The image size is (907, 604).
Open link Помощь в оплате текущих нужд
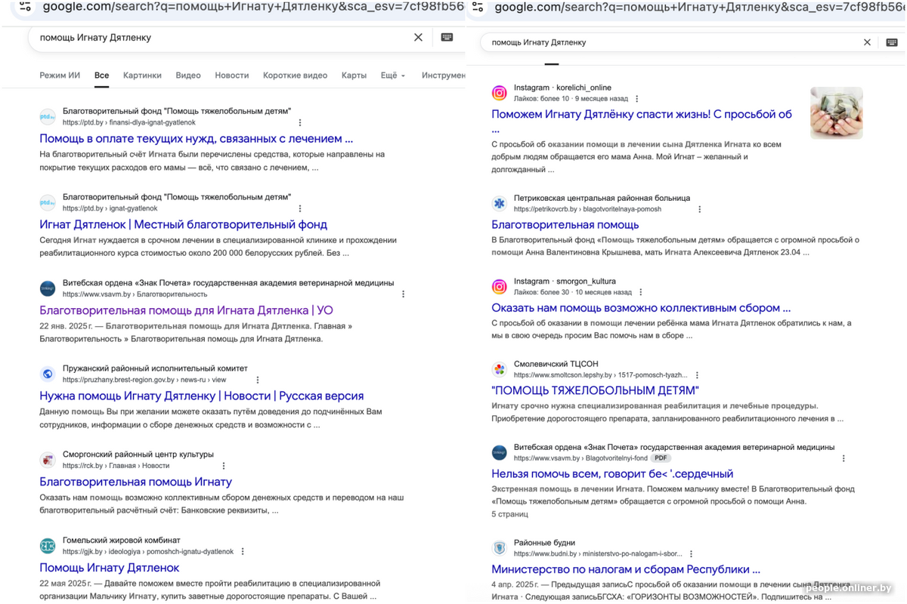[x=196, y=139]
